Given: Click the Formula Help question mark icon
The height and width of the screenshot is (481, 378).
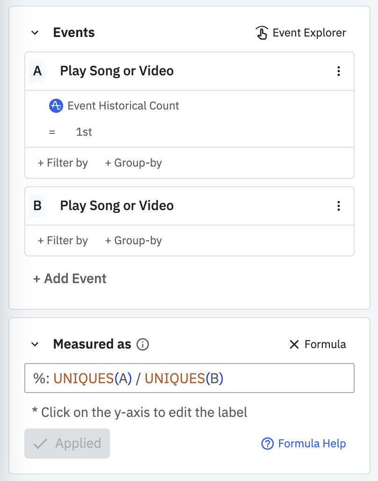Looking at the screenshot, I should 267,444.
